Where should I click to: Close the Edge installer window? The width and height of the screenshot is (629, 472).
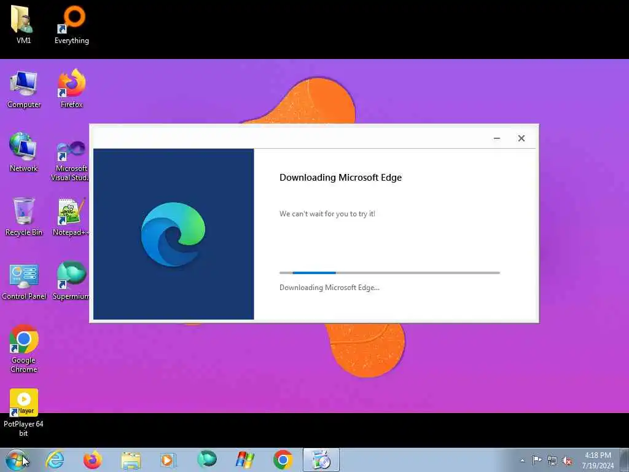(521, 138)
